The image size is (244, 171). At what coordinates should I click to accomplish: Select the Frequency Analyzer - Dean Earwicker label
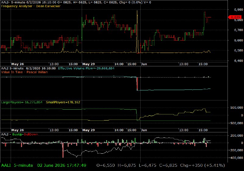pos(31,6)
